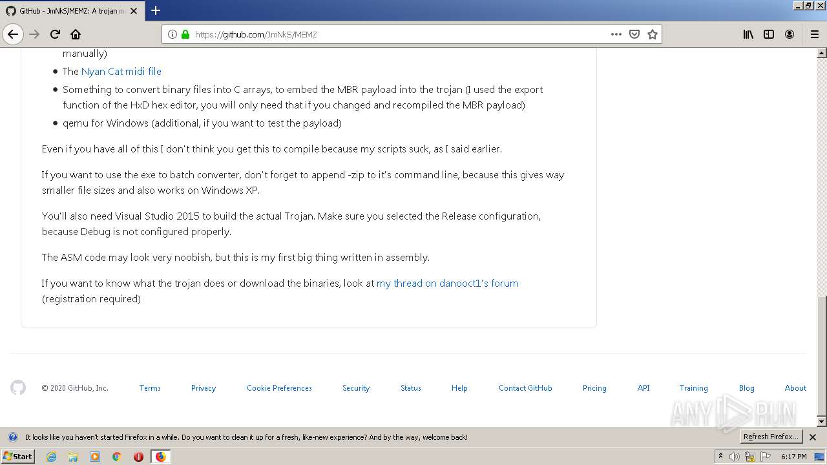
Task: Open the Terms footer link
Action: click(150, 387)
